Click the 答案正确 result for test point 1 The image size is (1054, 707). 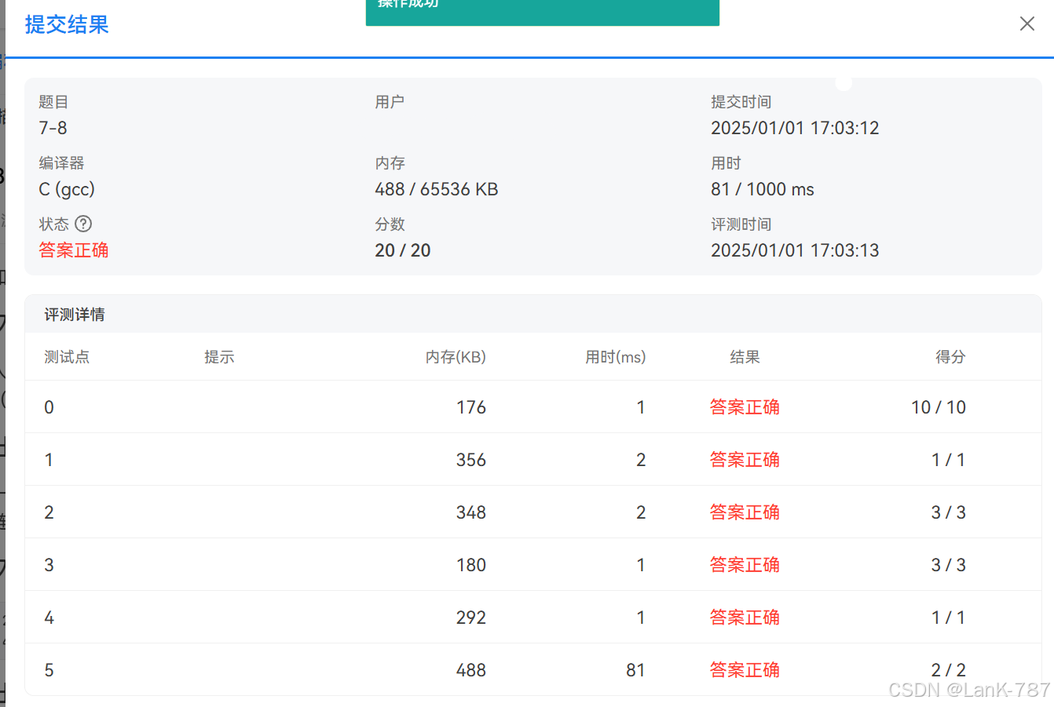[x=744, y=460]
